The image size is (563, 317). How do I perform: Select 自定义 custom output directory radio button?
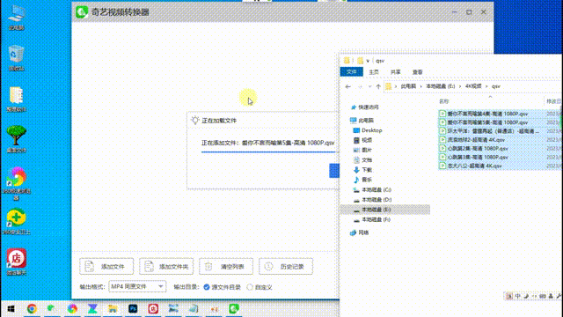pos(250,287)
